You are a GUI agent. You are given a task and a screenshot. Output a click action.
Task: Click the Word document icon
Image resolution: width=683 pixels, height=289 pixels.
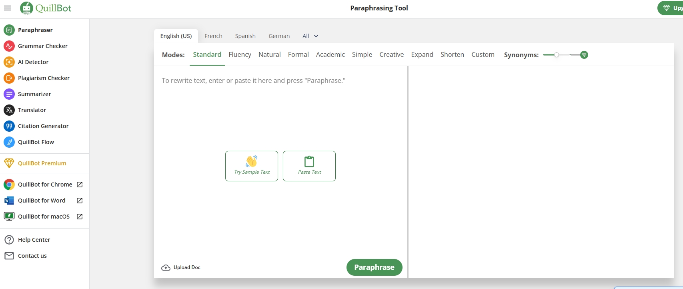(9, 201)
